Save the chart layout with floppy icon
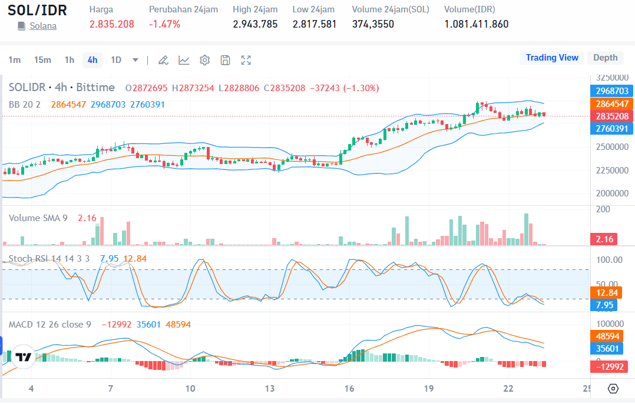The width and height of the screenshot is (635, 404). (x=224, y=59)
